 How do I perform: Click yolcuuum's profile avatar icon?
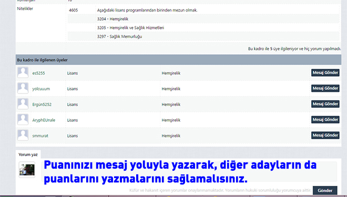point(23,88)
